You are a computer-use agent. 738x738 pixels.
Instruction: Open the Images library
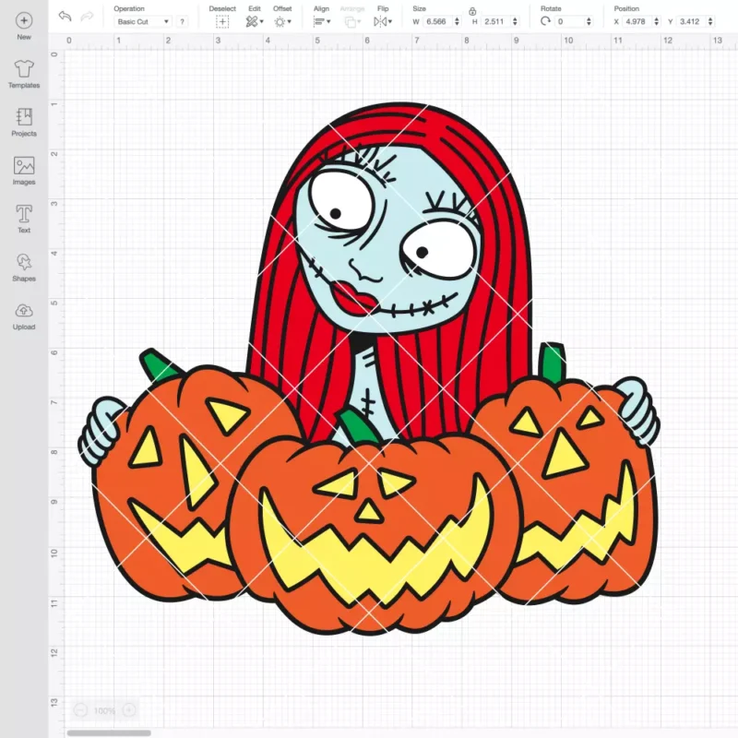click(24, 171)
